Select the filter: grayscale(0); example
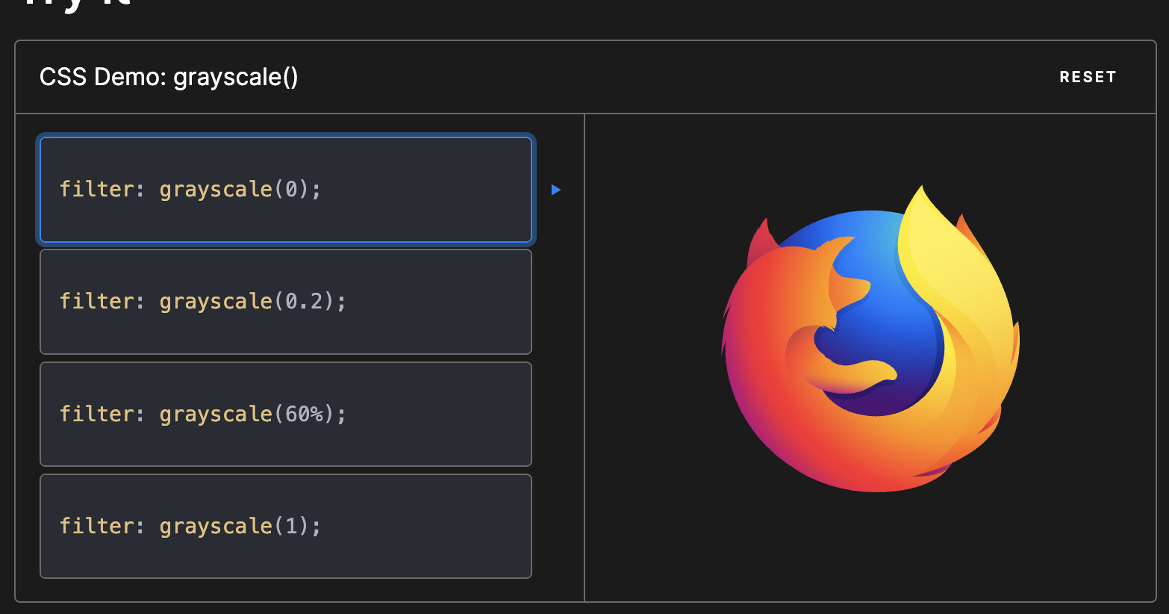The width and height of the screenshot is (1169, 614). 286,190
